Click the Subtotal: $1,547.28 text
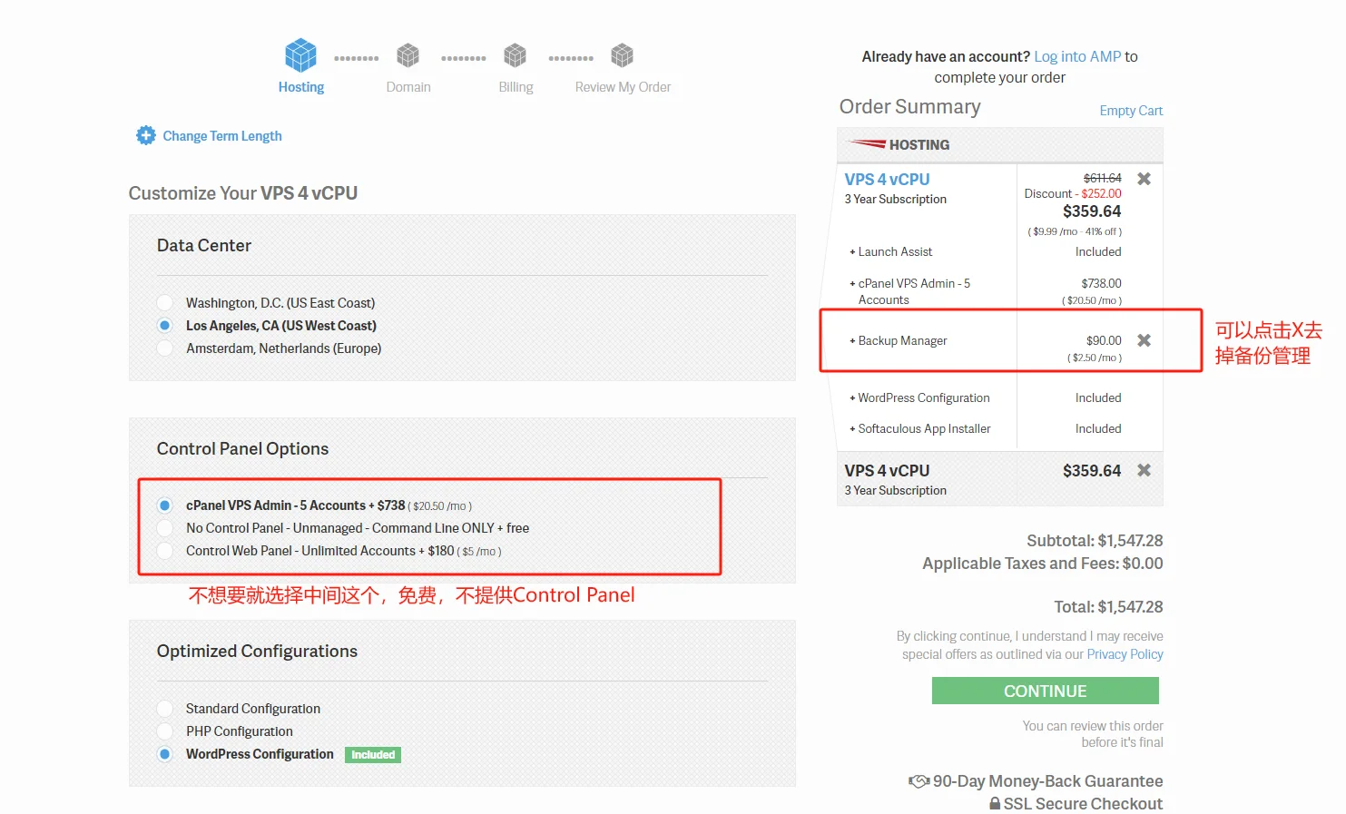Screen dimensions: 1346x814 tap(1095, 541)
